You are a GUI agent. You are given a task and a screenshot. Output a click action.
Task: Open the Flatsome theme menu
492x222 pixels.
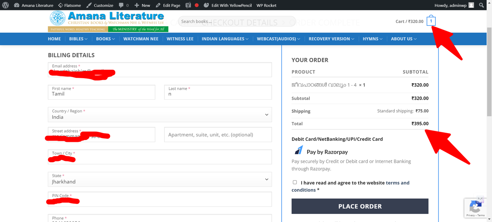[69, 5]
